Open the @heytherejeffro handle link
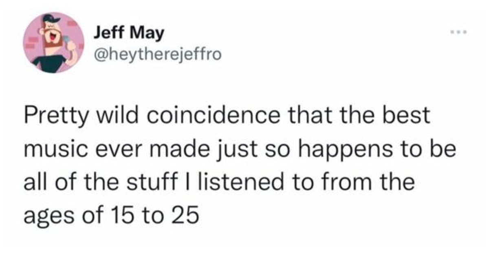The height and width of the screenshot is (256, 489). click(x=158, y=53)
